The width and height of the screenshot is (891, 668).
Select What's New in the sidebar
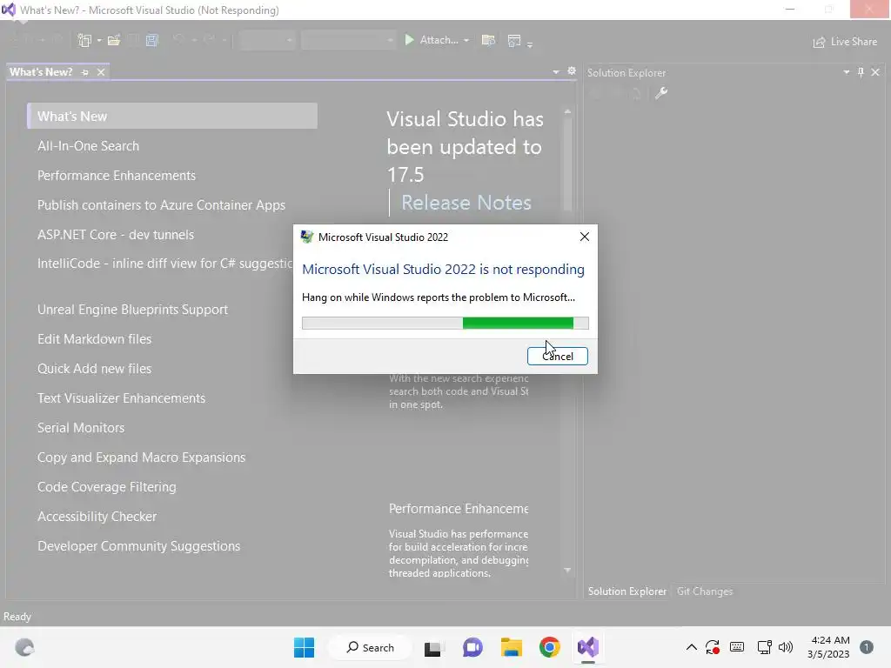[x=172, y=116]
